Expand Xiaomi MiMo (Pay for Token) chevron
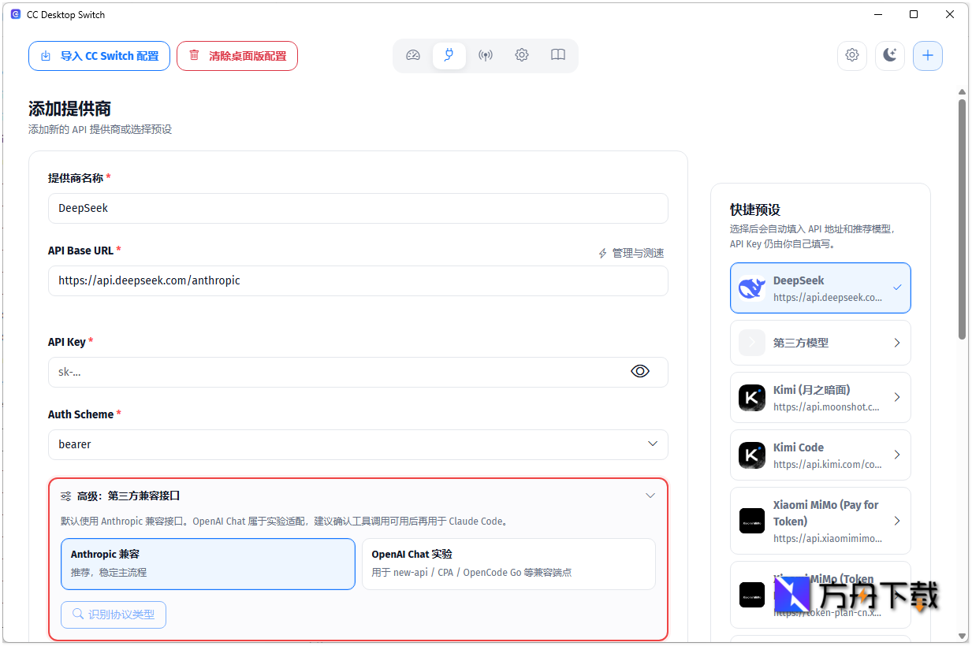This screenshot has width=972, height=646. [897, 521]
